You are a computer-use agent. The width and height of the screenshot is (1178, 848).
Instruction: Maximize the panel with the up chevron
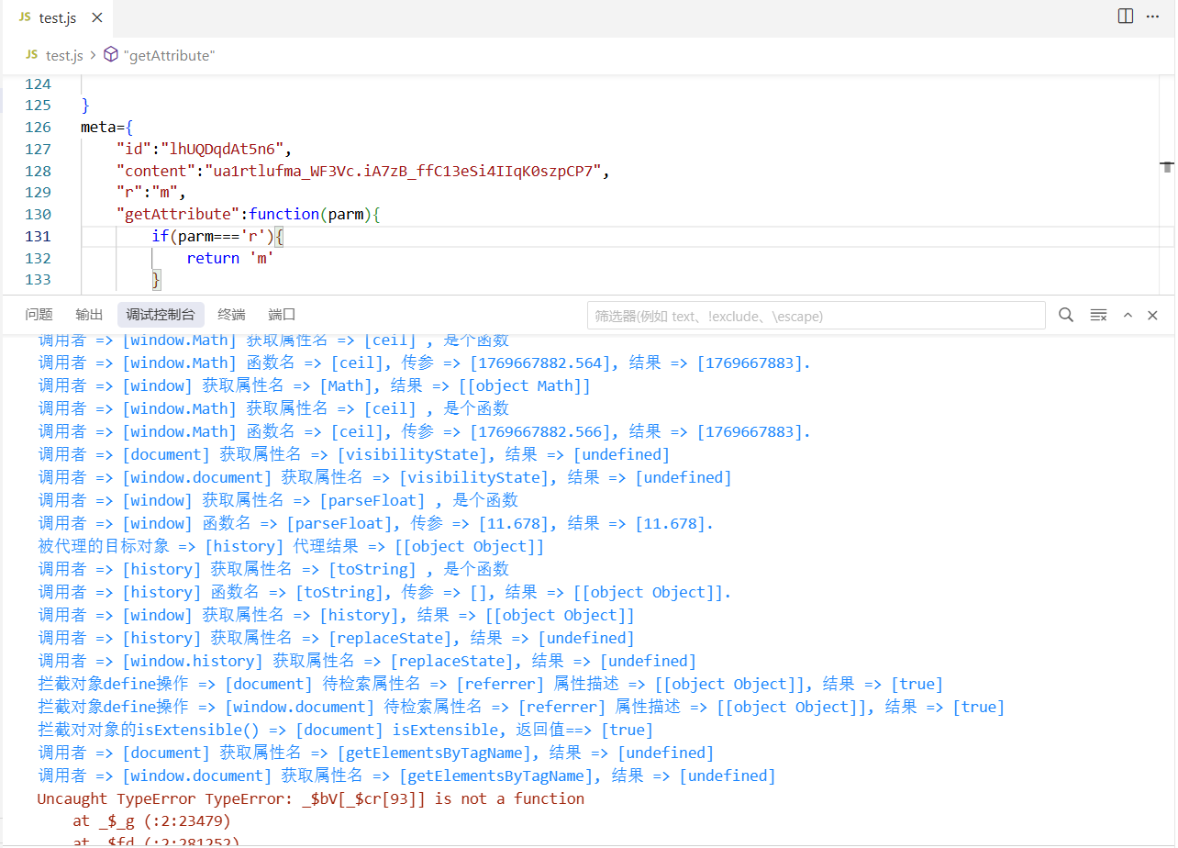pos(1128,315)
